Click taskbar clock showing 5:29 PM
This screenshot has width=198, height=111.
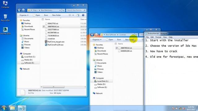(191, 108)
